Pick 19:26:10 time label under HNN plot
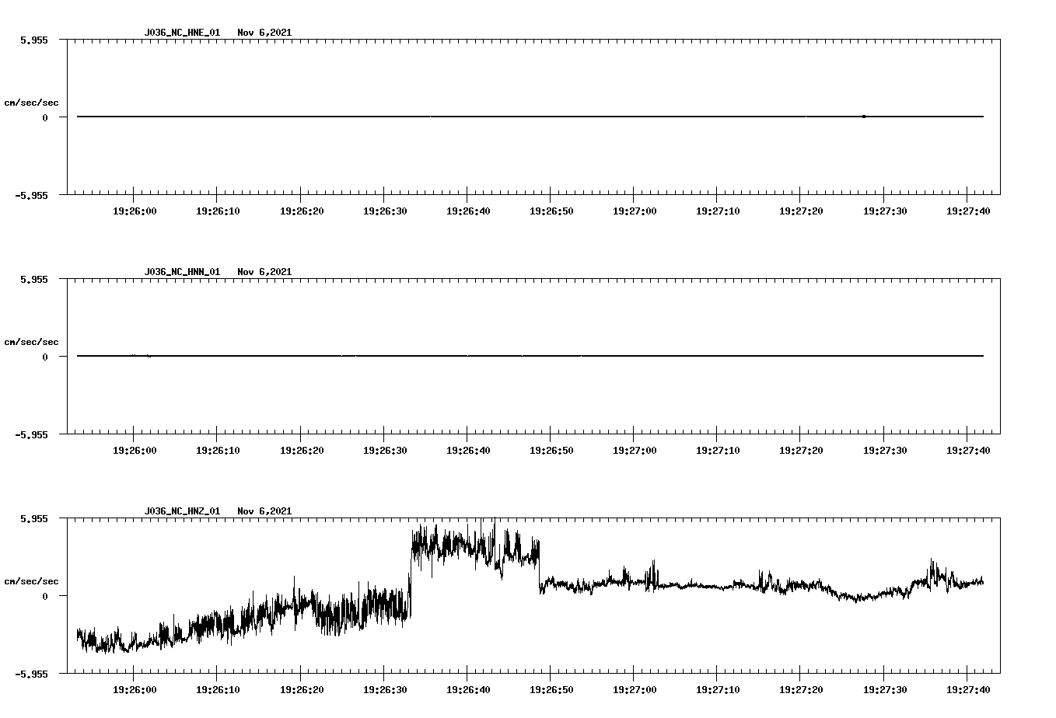Viewport: 1056px width, 718px height. click(x=218, y=450)
